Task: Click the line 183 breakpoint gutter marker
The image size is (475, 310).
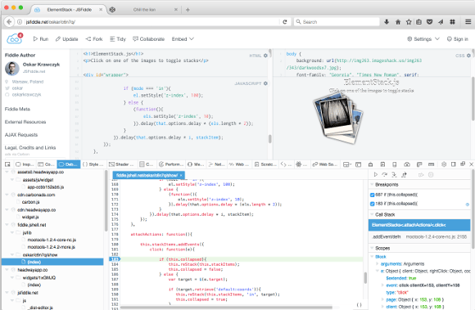Action: 115,259
